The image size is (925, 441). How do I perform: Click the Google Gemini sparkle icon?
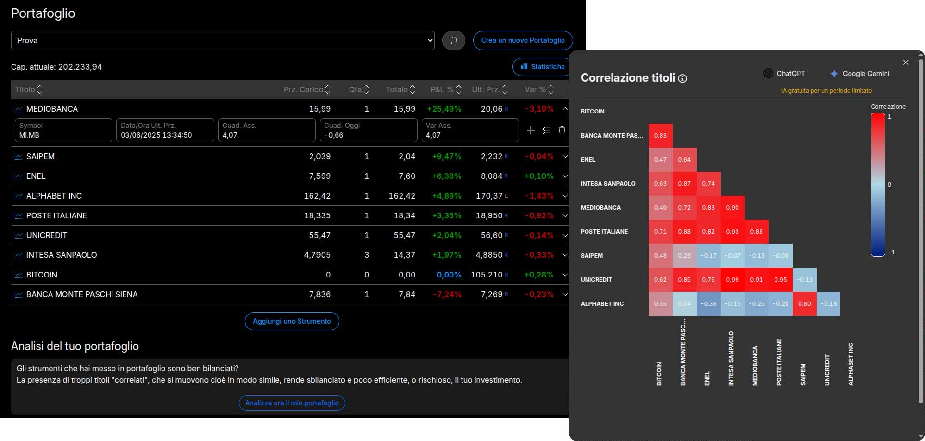click(834, 74)
